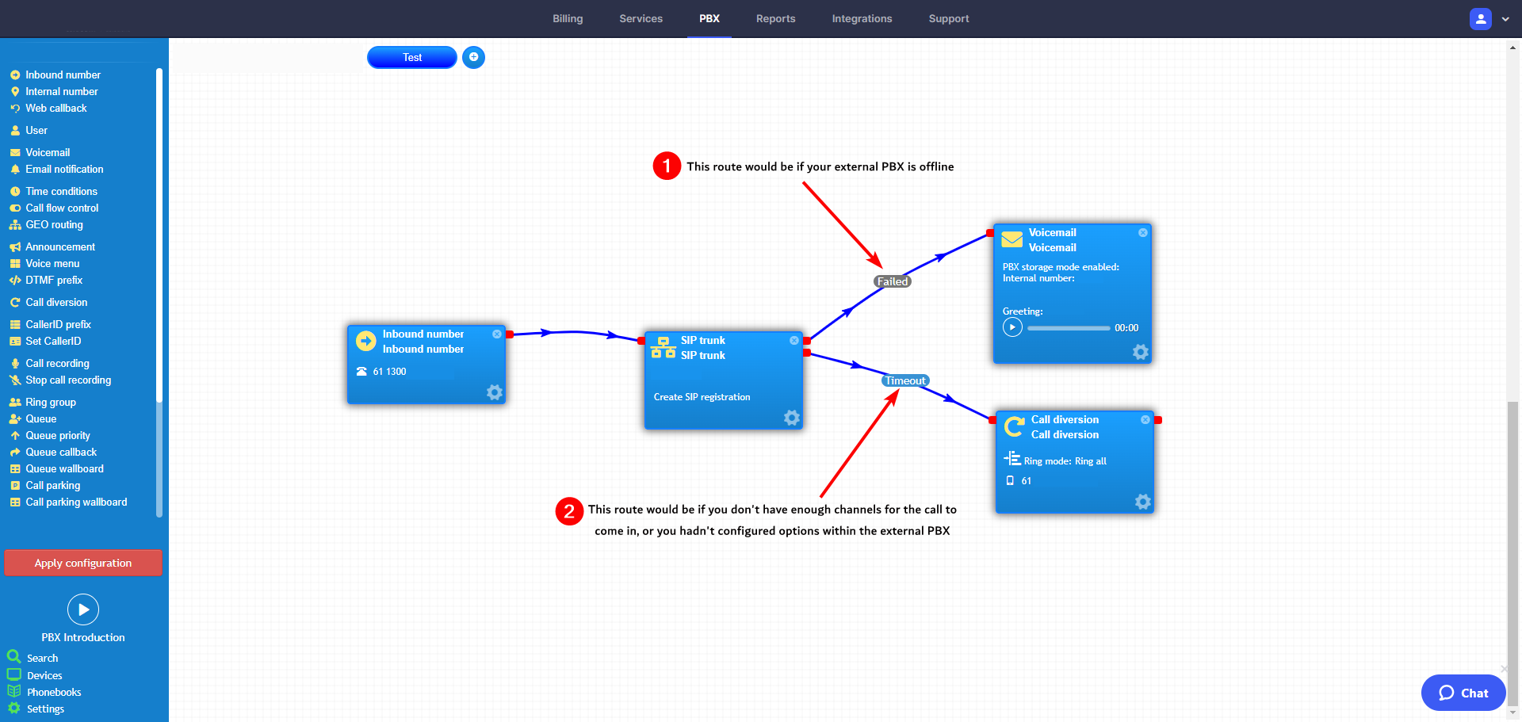The height and width of the screenshot is (722, 1522).
Task: Open the Devices section
Action: point(44,675)
